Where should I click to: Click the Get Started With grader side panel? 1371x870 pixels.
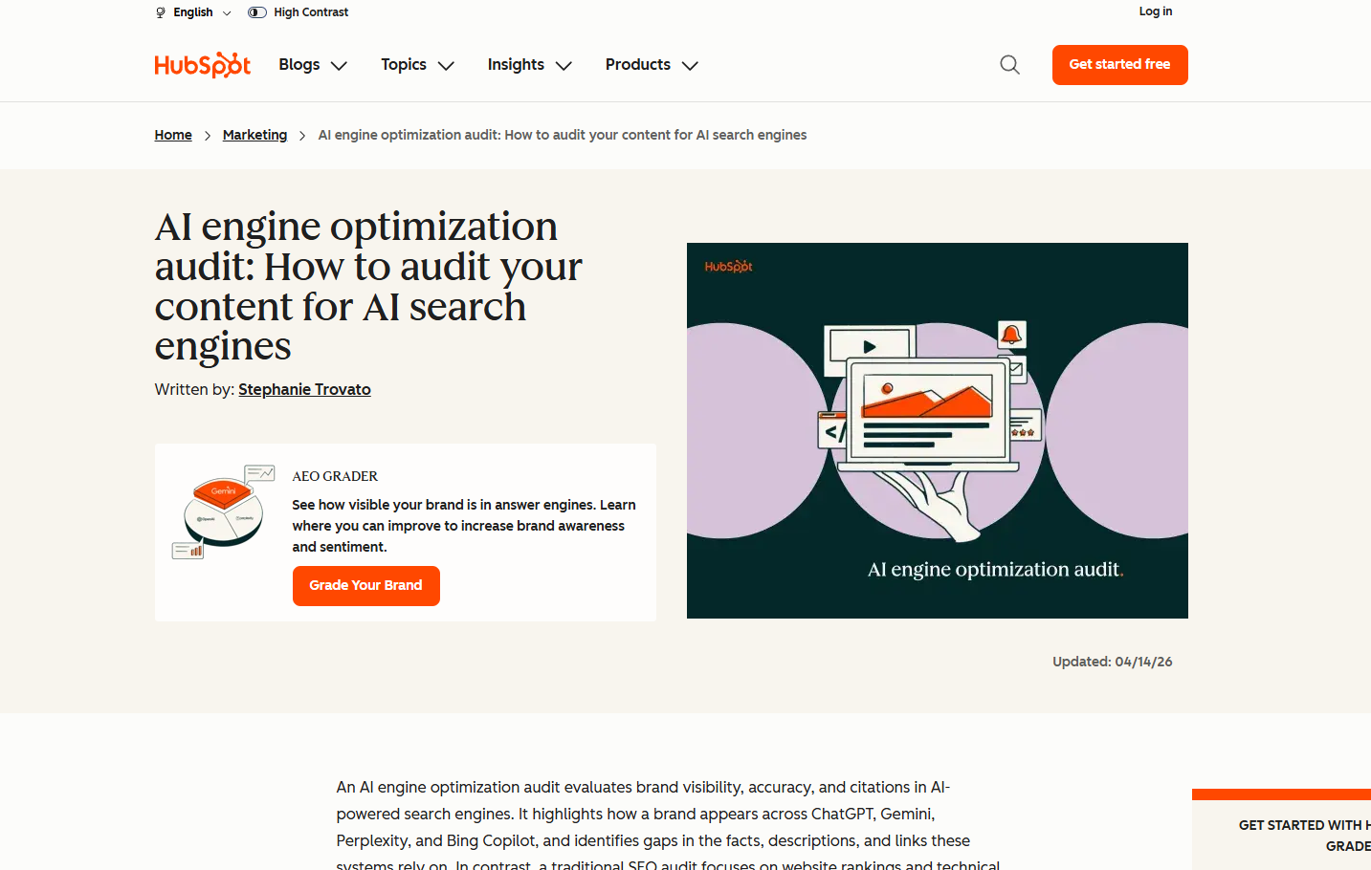point(1281,830)
